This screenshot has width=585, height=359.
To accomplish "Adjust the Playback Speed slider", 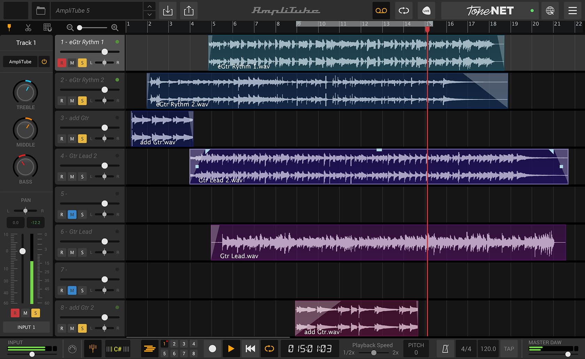I will pyautogui.click(x=374, y=352).
